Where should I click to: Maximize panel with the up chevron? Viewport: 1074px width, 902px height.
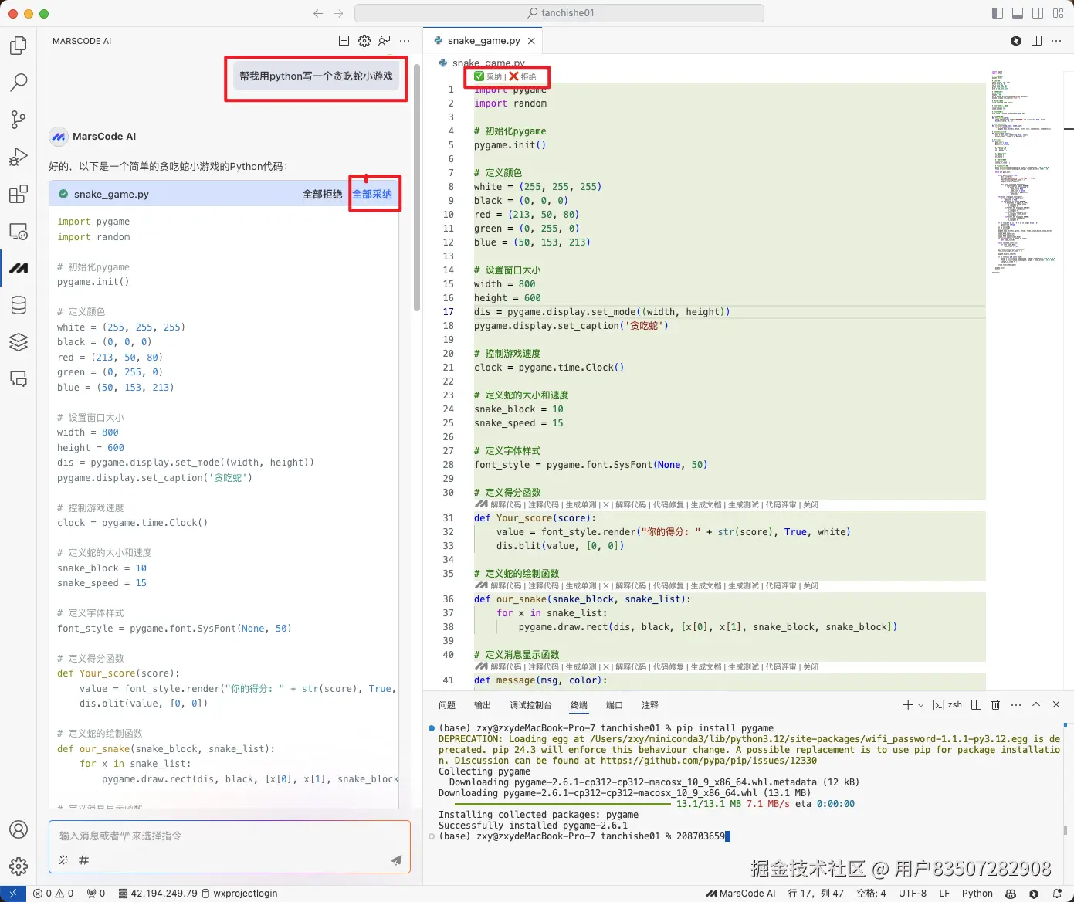point(1036,704)
